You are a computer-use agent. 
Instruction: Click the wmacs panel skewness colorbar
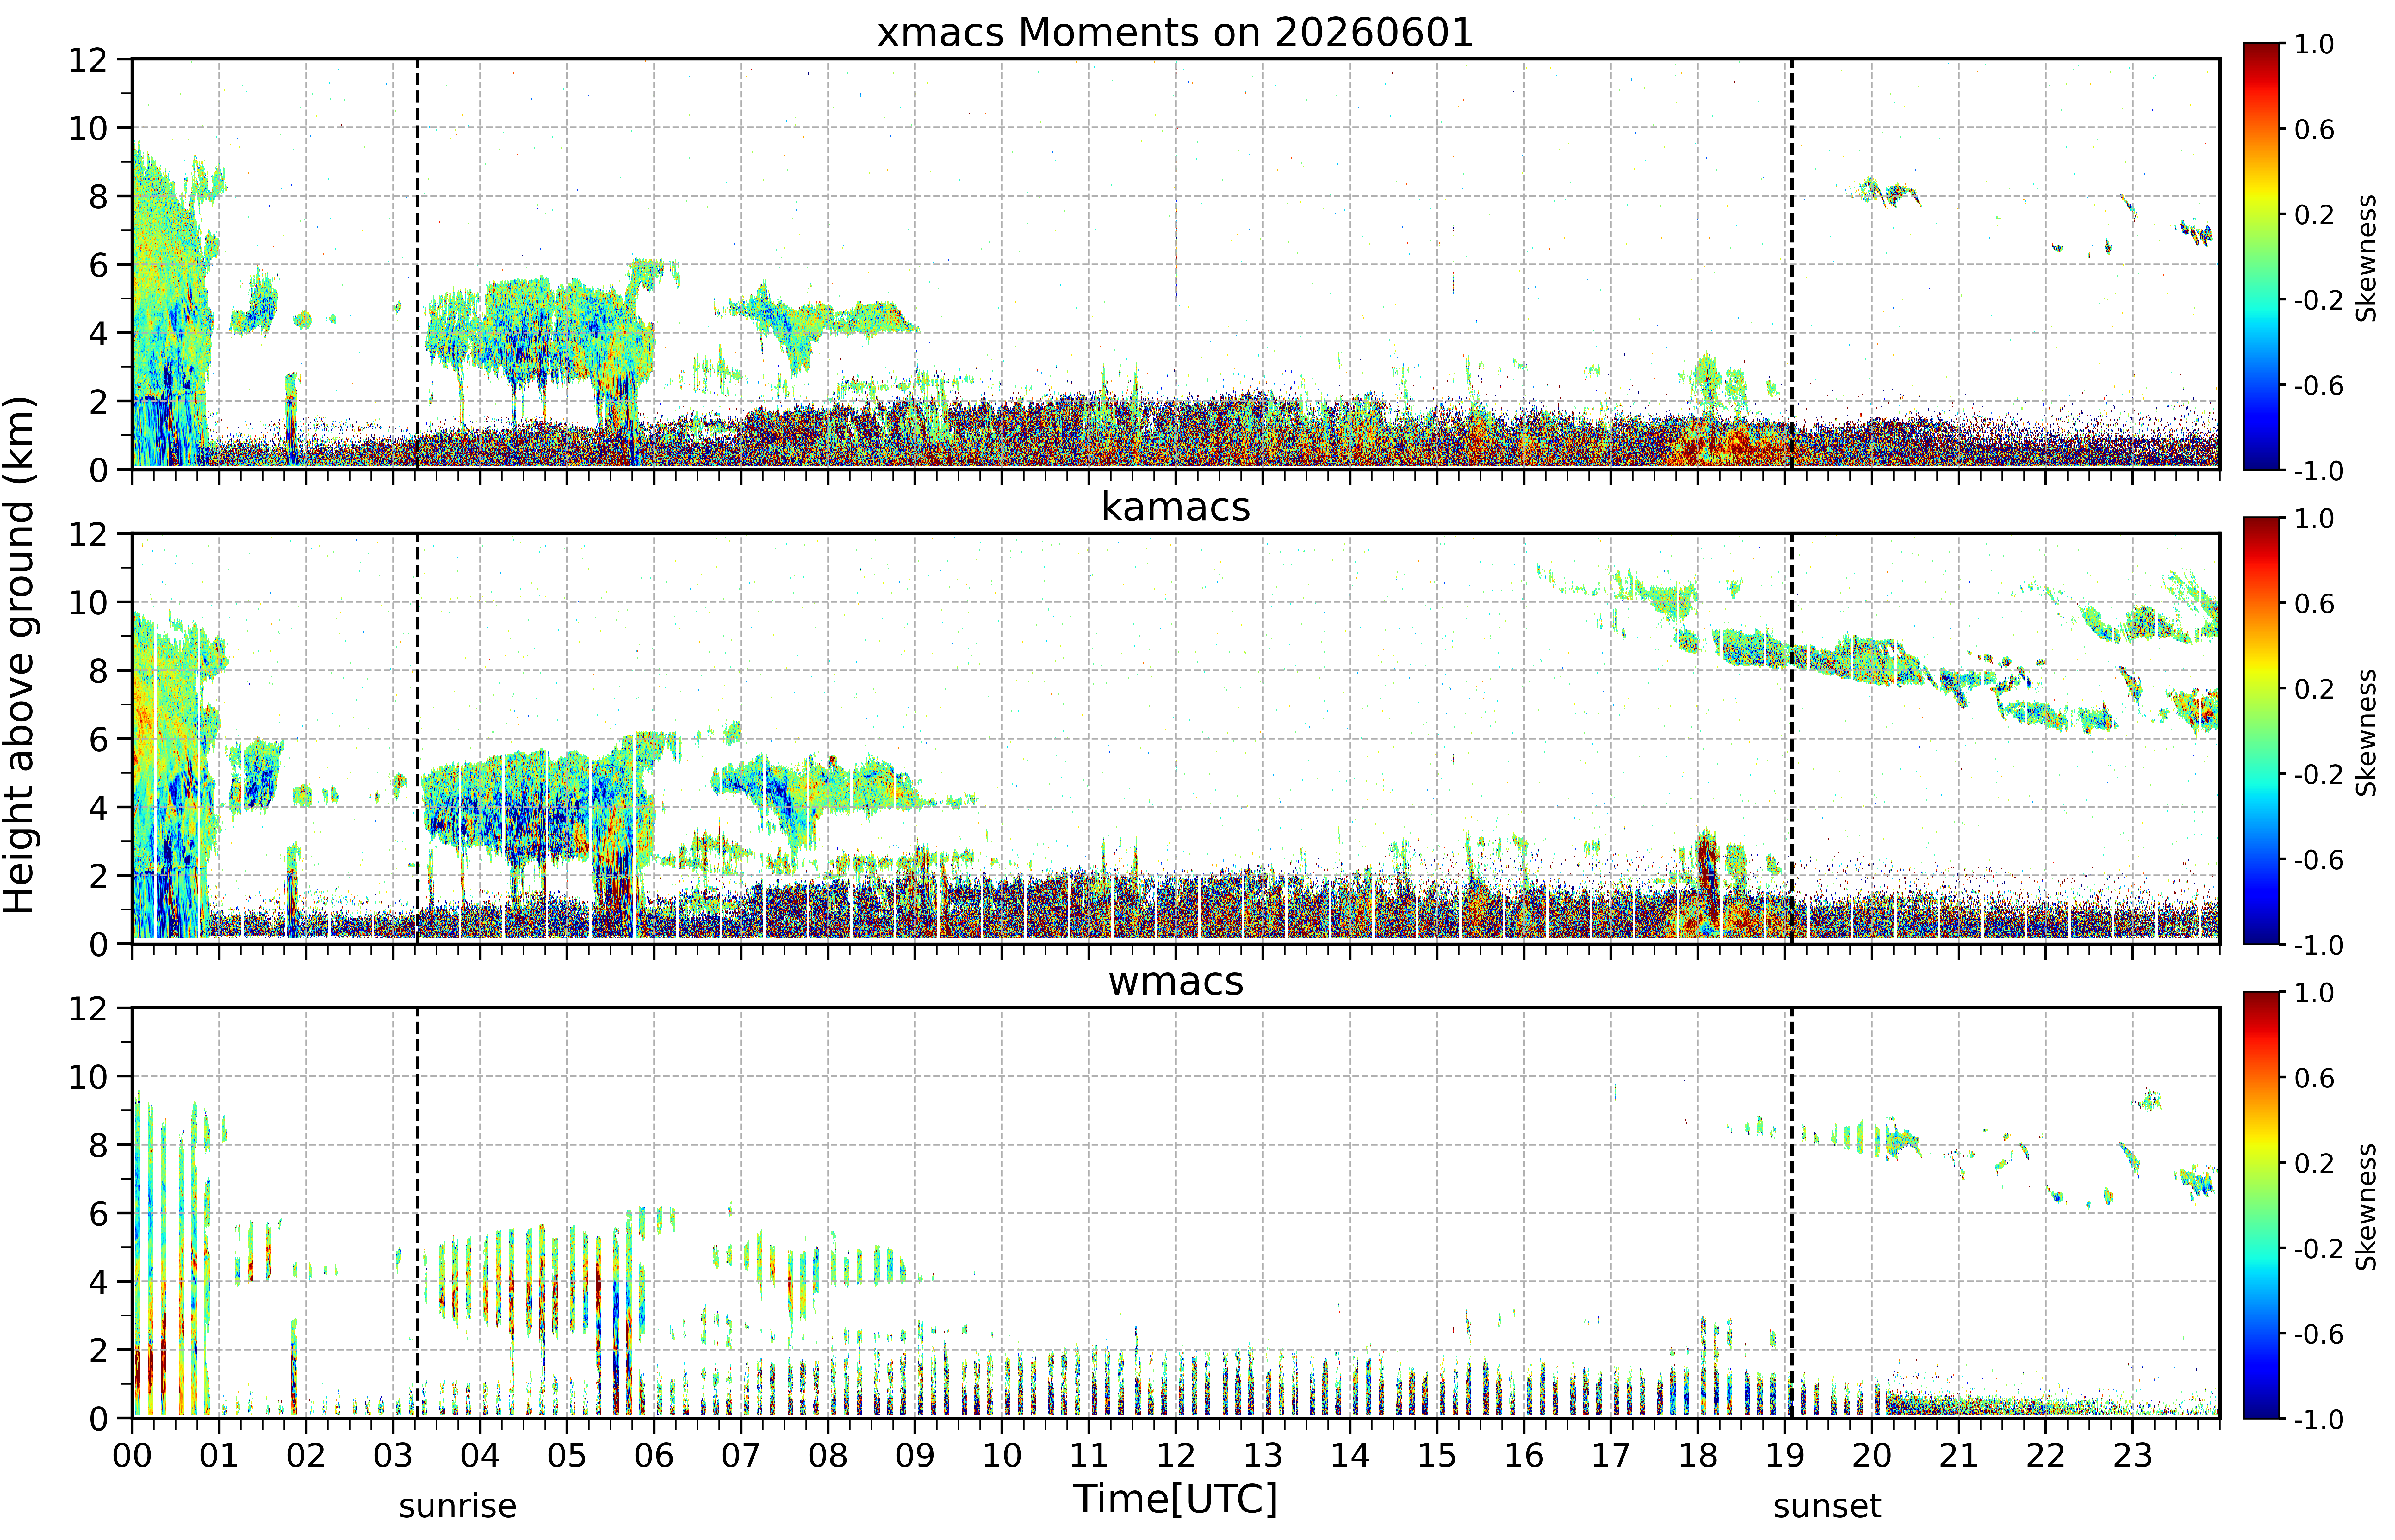click(x=2261, y=1205)
